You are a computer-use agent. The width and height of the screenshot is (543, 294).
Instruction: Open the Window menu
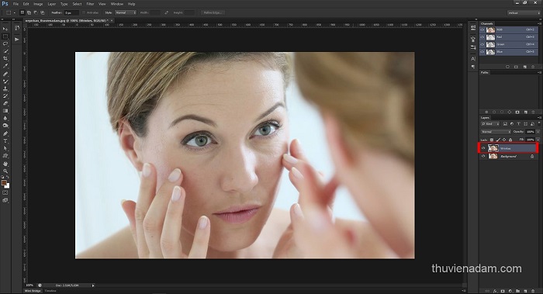click(116, 4)
